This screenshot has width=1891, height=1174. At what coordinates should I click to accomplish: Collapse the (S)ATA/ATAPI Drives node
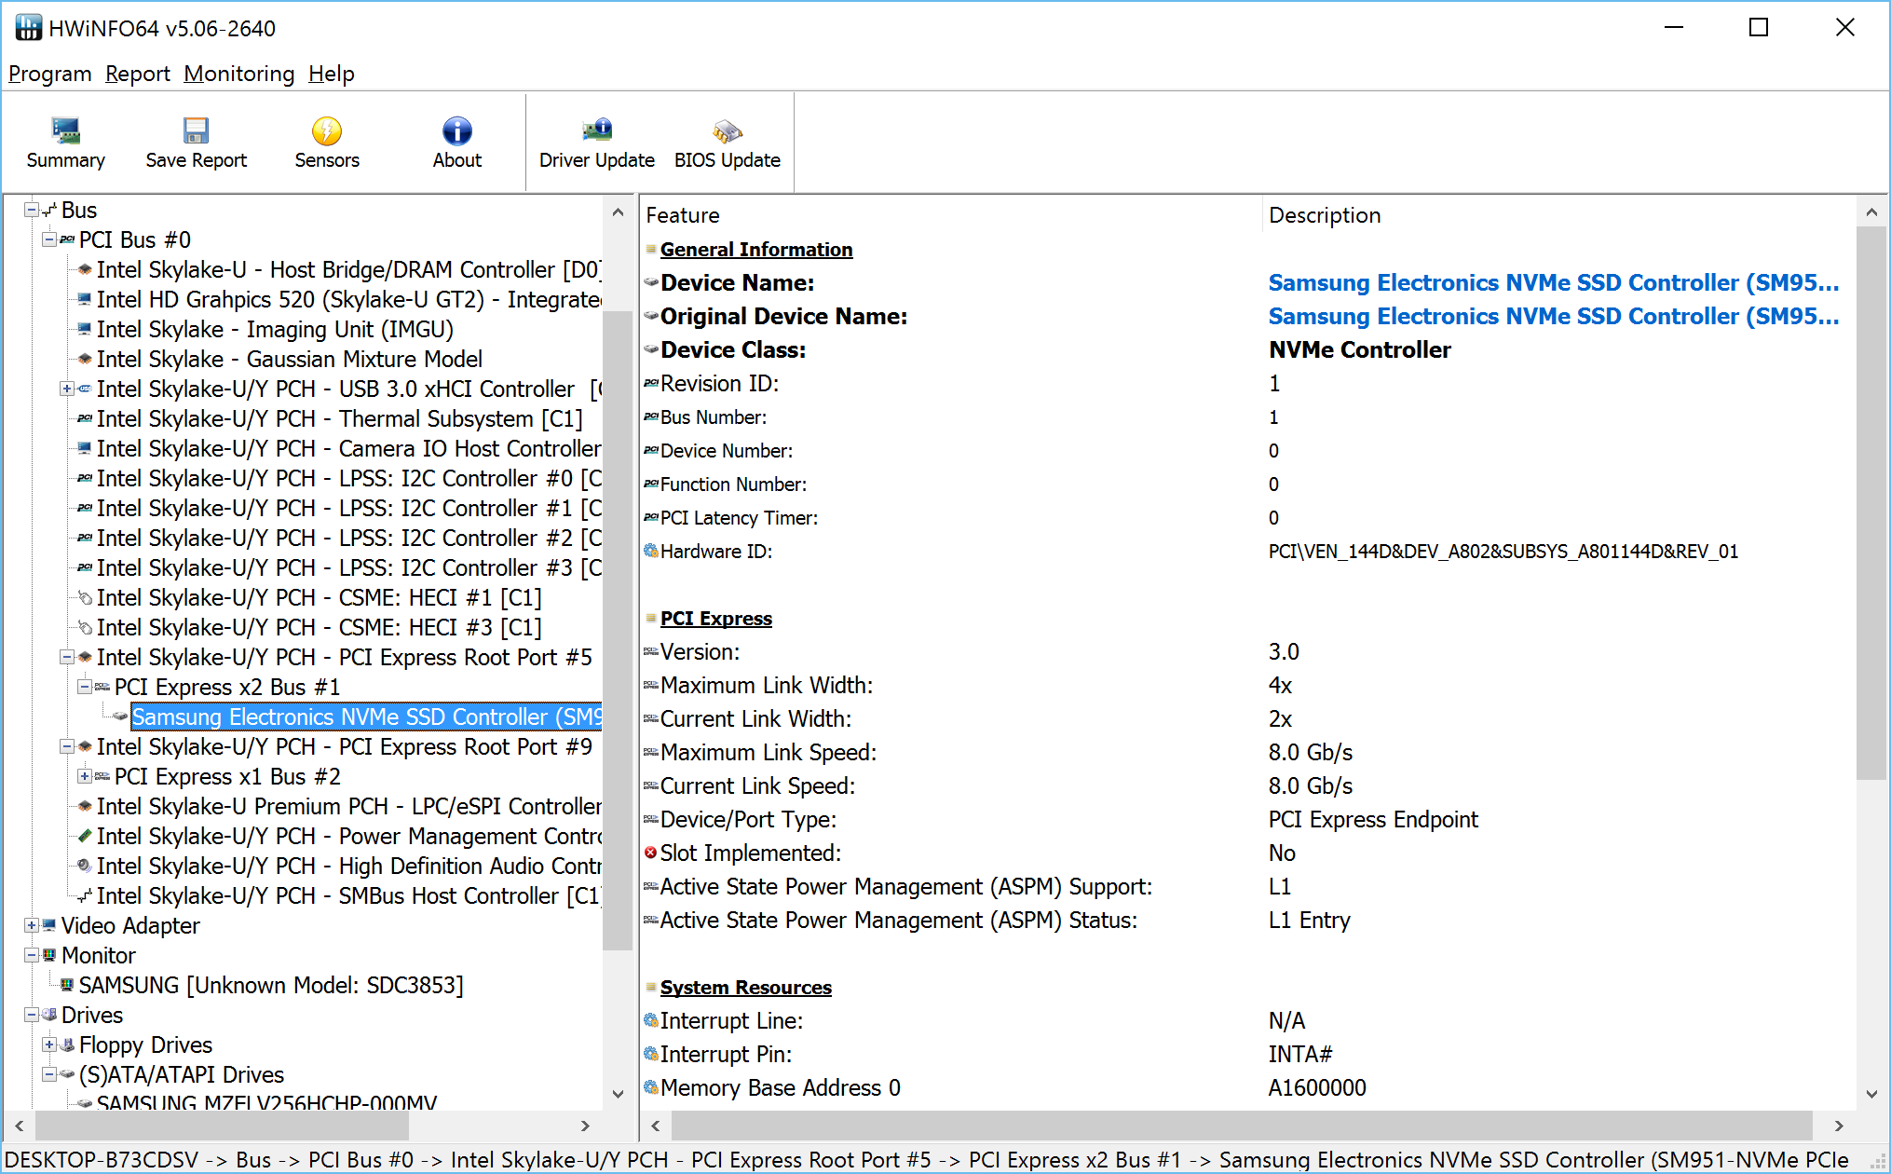pyautogui.click(x=49, y=1074)
